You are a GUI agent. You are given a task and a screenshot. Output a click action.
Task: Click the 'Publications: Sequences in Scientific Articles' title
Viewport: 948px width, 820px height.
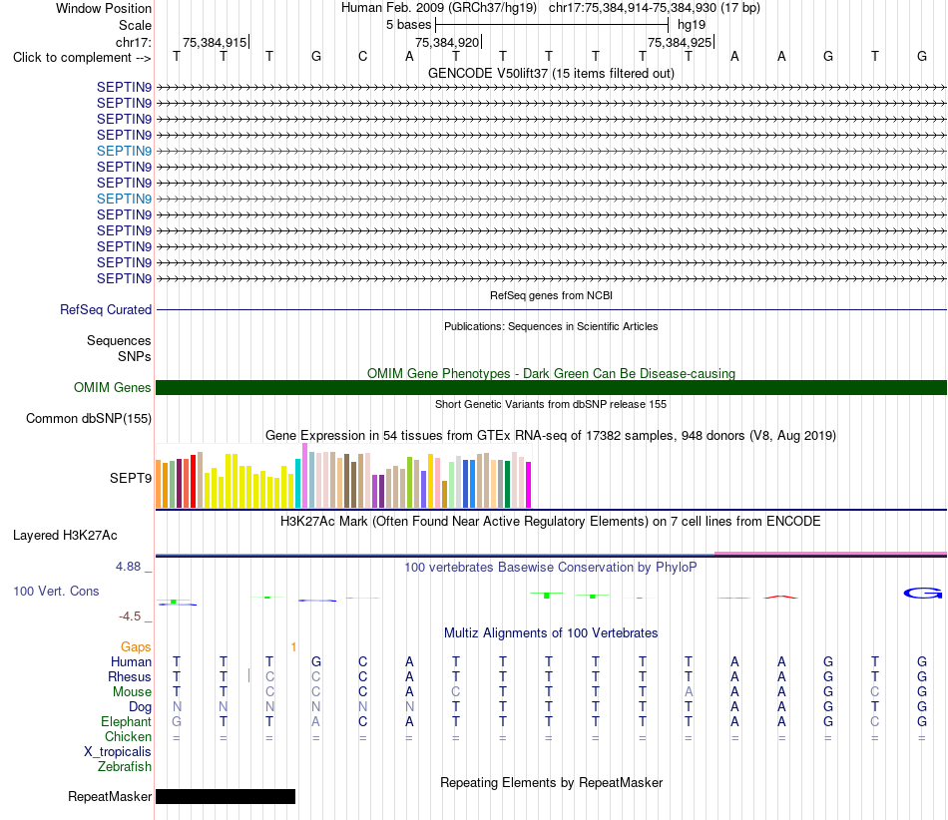click(551, 326)
